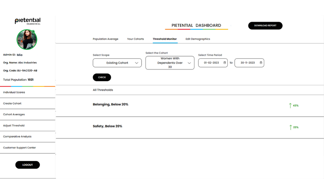Open calendar picker on start date field
Viewport: 324px width, 194px height.
[x=225, y=63]
